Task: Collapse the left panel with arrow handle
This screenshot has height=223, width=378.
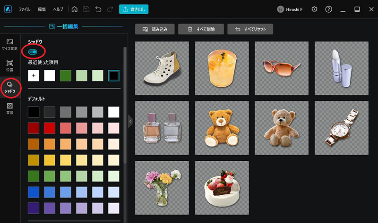Action: pos(130,121)
